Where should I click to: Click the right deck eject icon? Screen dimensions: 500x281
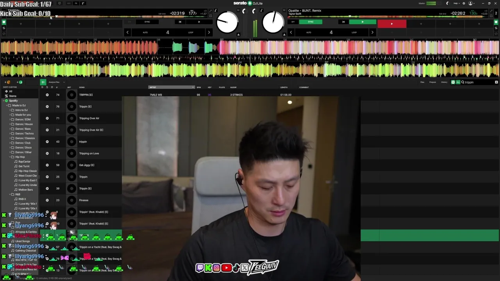(x=284, y=35)
